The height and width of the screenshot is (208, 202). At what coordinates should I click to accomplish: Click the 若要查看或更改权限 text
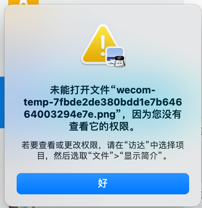(60, 145)
